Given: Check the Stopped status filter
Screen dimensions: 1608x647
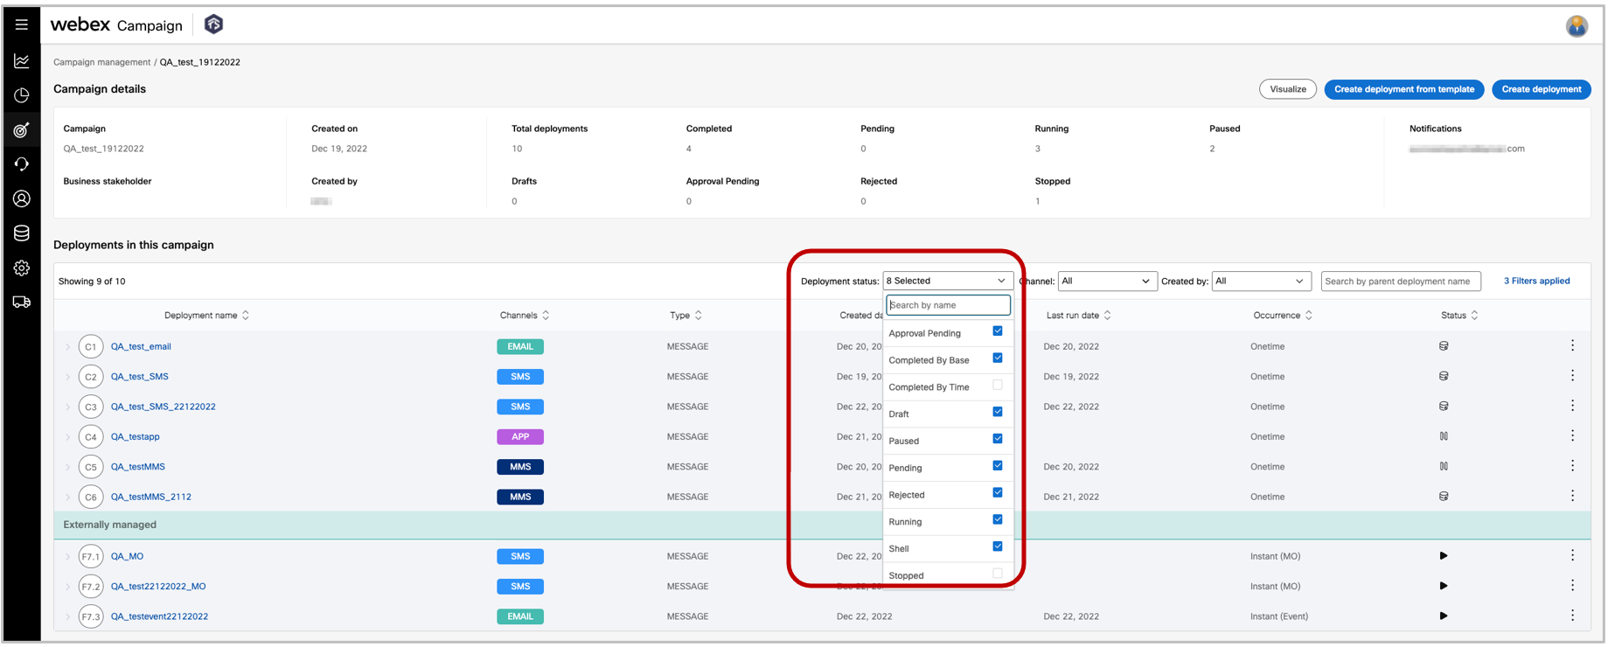Looking at the screenshot, I should tap(998, 574).
